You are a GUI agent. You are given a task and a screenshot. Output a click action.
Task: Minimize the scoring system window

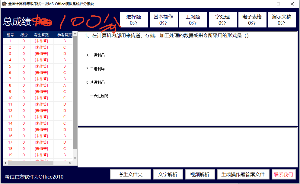265,4
